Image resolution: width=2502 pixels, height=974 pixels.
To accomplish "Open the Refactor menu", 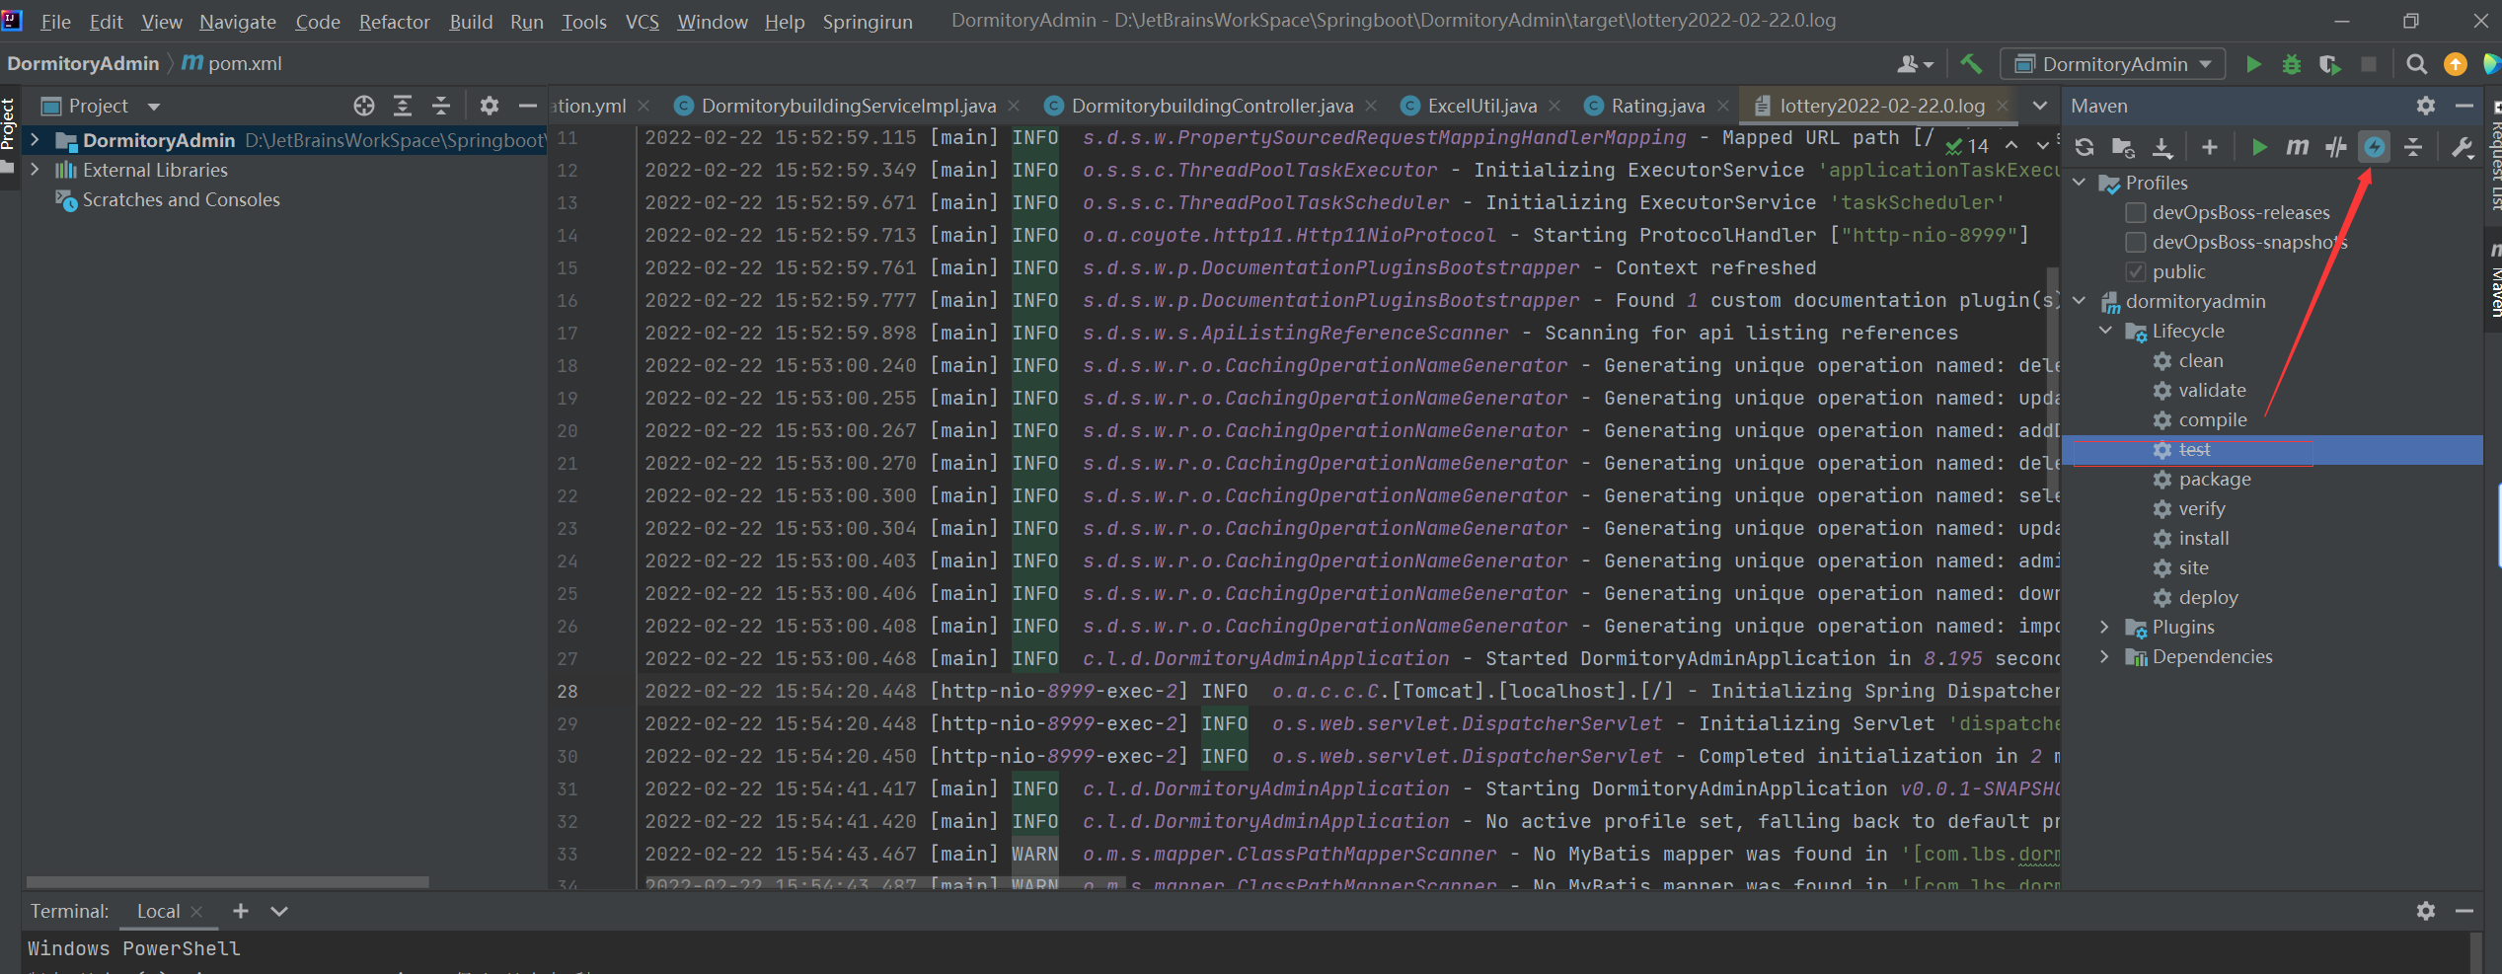I will [x=394, y=21].
